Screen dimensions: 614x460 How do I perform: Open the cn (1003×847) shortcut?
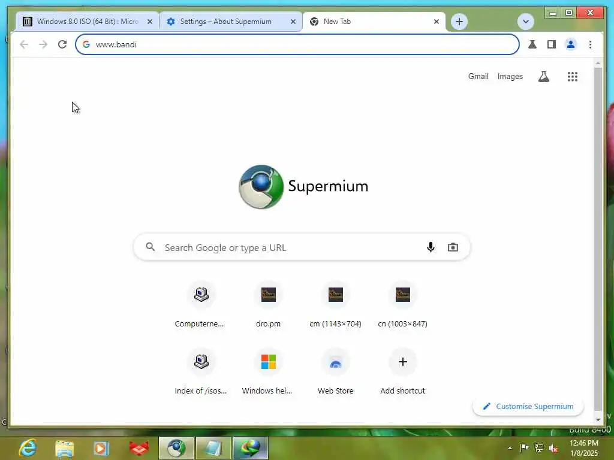tap(402, 305)
